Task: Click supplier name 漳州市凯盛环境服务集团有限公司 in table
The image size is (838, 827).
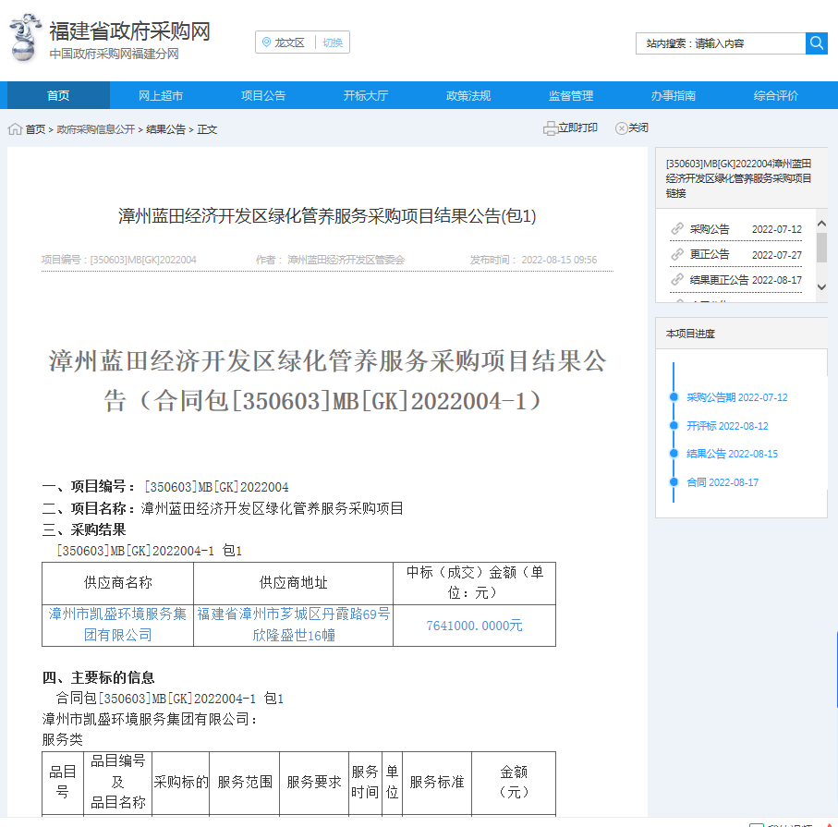Action: tap(117, 625)
